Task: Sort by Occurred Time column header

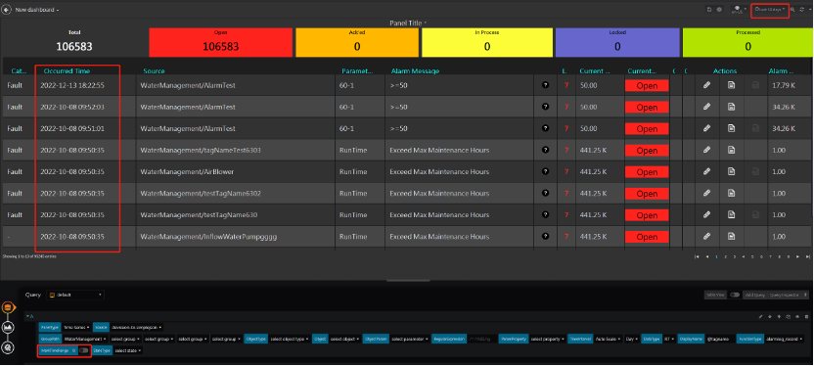Action: click(x=67, y=71)
